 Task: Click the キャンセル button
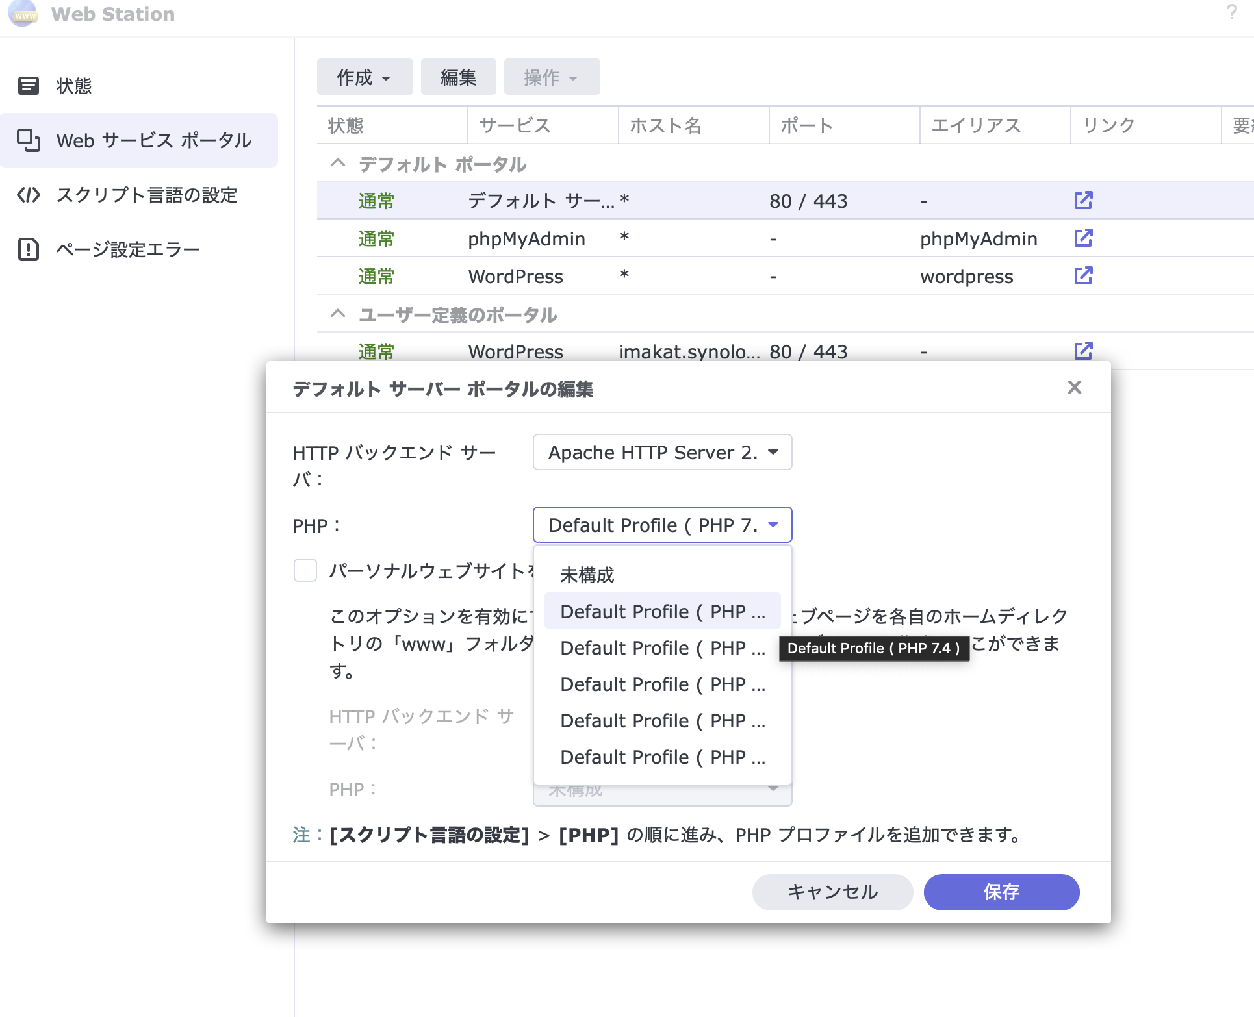(x=832, y=892)
